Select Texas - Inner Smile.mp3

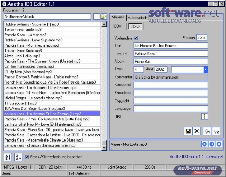click(52, 51)
